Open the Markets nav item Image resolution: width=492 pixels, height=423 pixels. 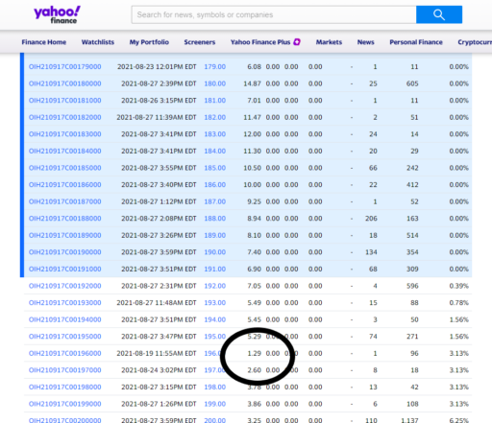pos(329,42)
